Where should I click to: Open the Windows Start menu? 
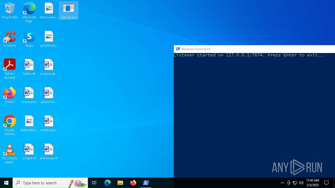pyautogui.click(x=6, y=183)
